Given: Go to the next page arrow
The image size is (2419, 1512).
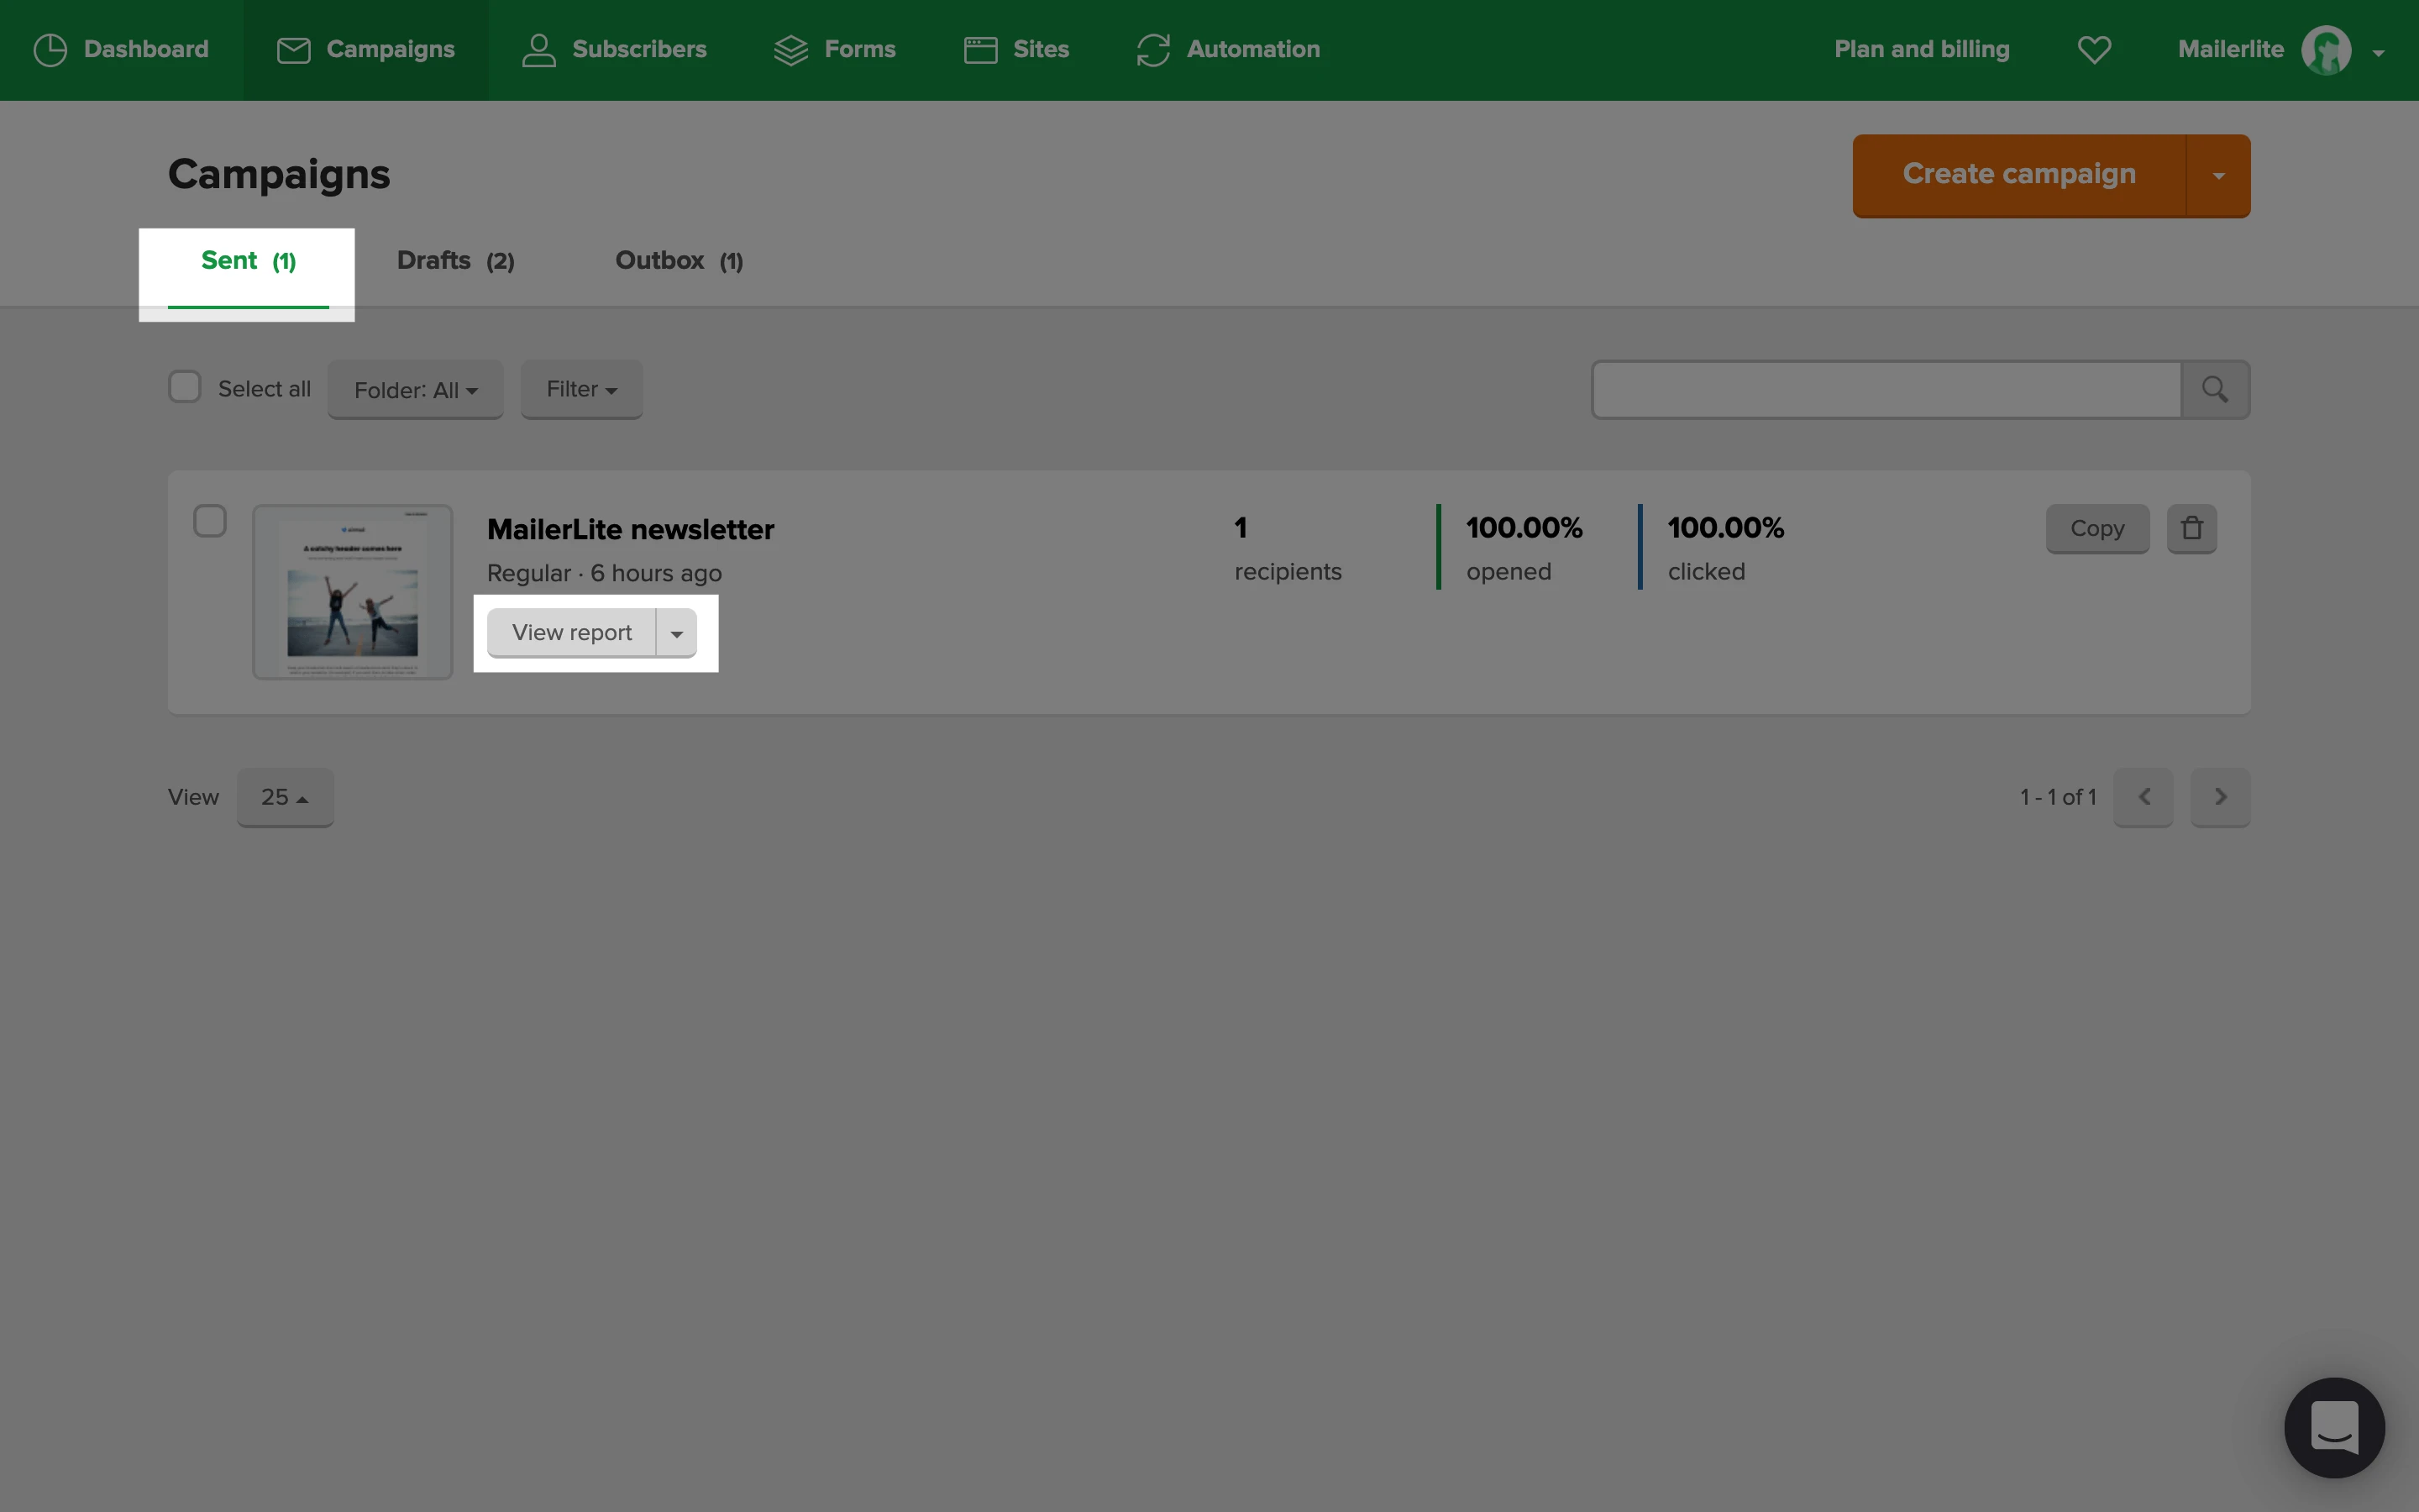Looking at the screenshot, I should 2220,797.
